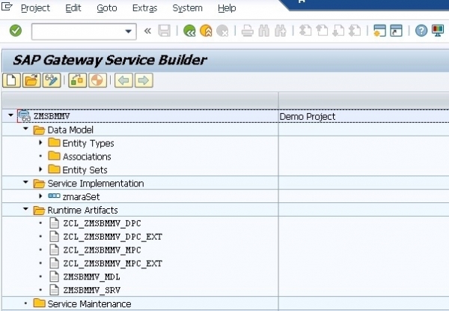The width and height of the screenshot is (449, 311).
Task: Expand the zmaraSet node
Action: (x=40, y=196)
